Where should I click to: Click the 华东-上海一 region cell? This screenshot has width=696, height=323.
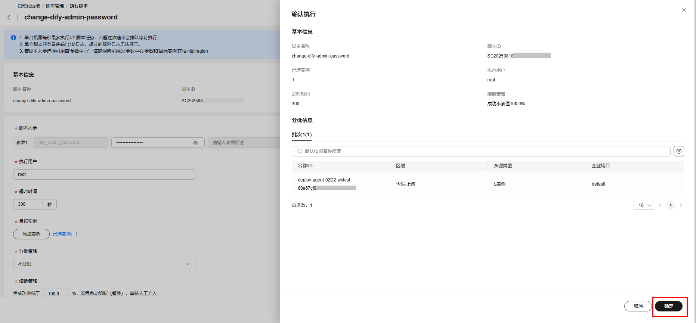(408, 184)
